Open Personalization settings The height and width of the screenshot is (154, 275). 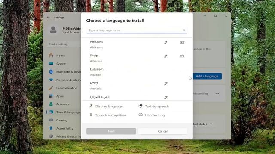tap(64, 88)
